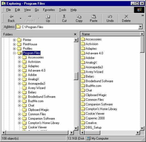The image size is (146, 142).
Task: Expand the Printer folder in tree
Action: coord(14,40)
